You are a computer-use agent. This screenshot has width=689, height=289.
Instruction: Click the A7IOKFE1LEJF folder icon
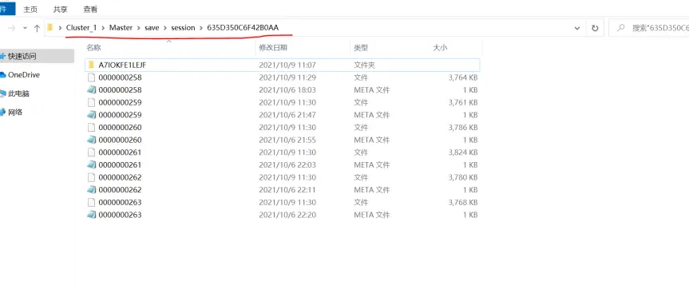pyautogui.click(x=91, y=65)
